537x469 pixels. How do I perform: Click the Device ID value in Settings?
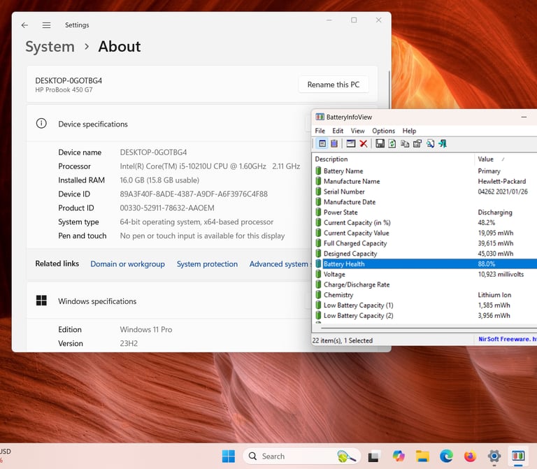tap(194, 194)
